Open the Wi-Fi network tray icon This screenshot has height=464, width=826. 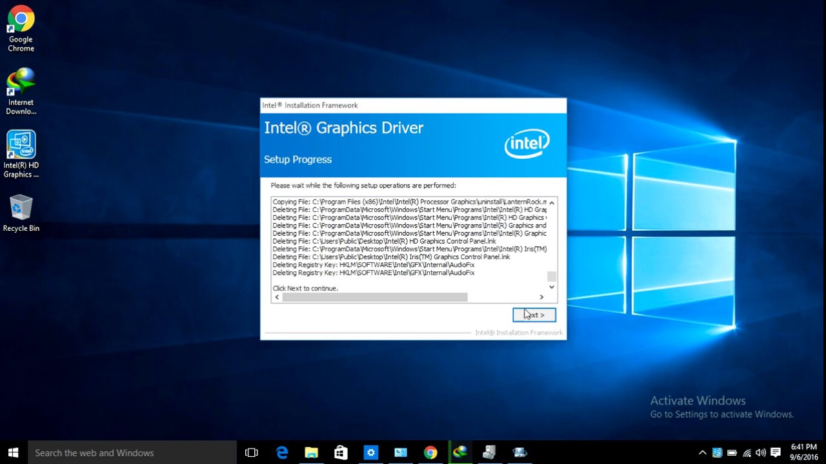(x=747, y=452)
